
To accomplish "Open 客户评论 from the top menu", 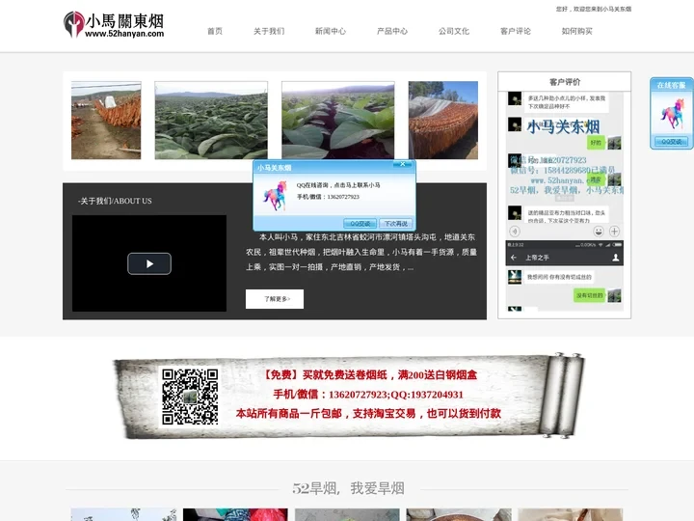I will pyautogui.click(x=516, y=31).
